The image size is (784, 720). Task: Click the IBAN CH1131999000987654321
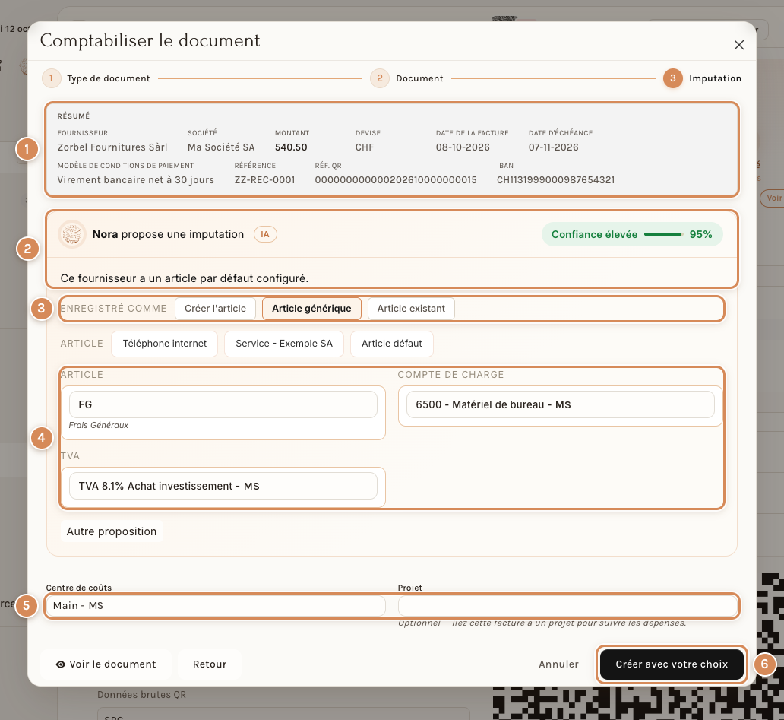(x=555, y=180)
